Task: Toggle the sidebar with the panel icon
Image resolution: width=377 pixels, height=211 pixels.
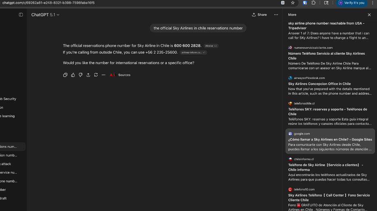Action: tap(21, 15)
